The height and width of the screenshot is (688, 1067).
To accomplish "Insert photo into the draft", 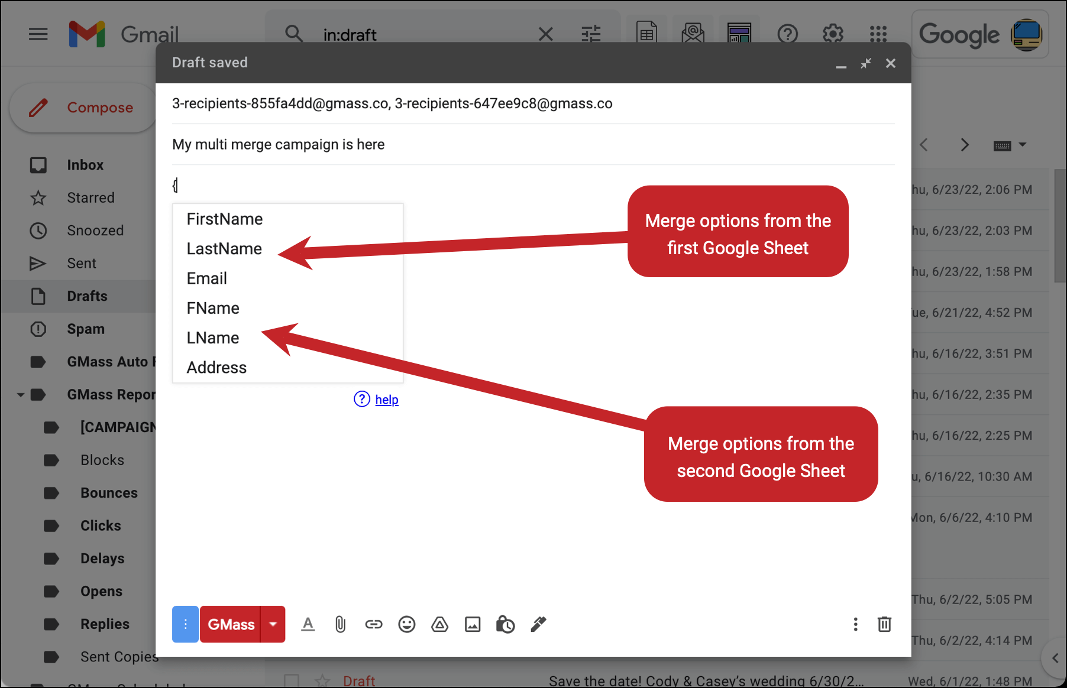I will point(473,624).
